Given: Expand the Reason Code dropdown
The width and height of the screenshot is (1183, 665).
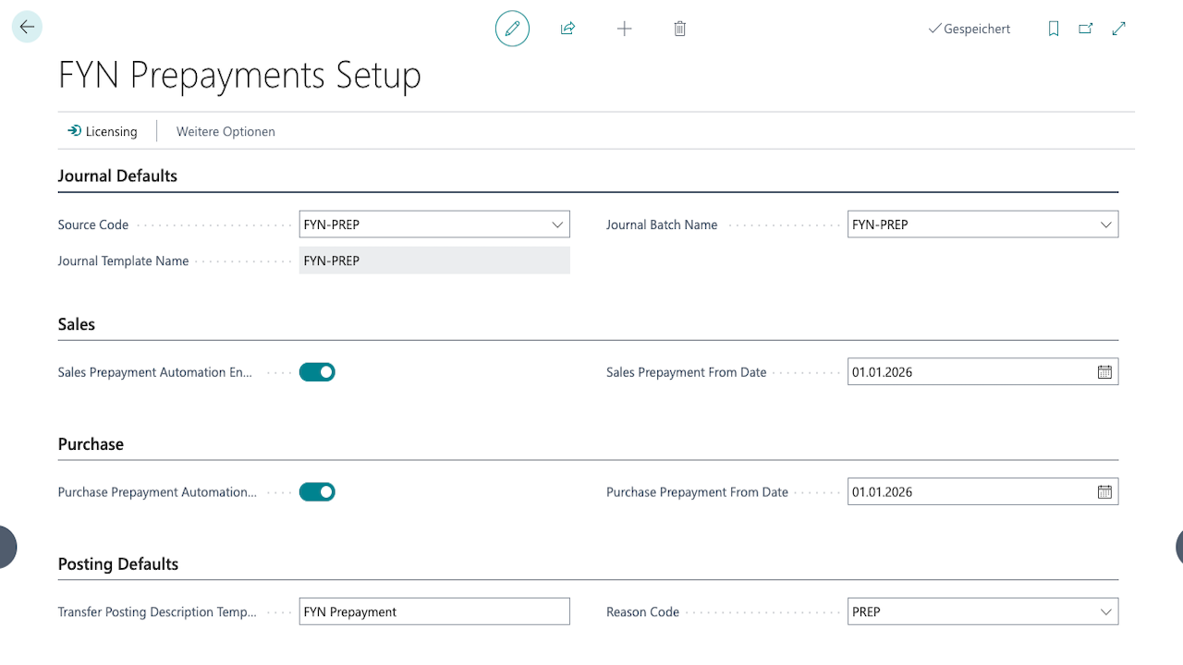Looking at the screenshot, I should tap(1106, 612).
